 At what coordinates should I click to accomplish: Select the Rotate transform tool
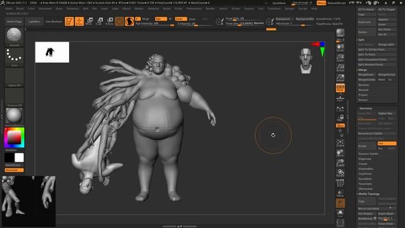pyautogui.click(x=109, y=21)
